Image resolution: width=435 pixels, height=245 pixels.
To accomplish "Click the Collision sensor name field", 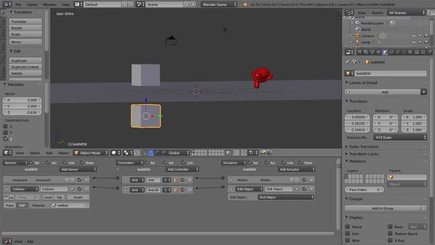I will coord(54,189).
